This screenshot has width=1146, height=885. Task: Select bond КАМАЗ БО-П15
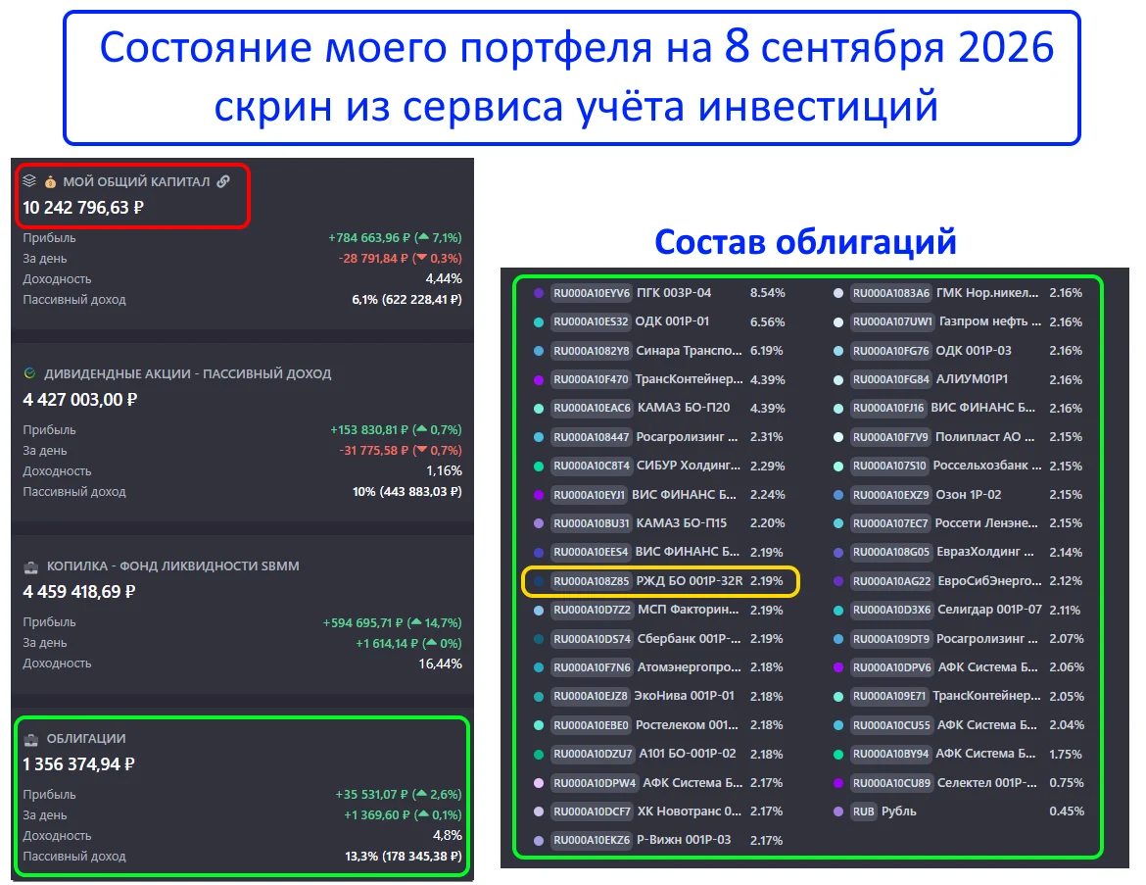tap(682, 523)
